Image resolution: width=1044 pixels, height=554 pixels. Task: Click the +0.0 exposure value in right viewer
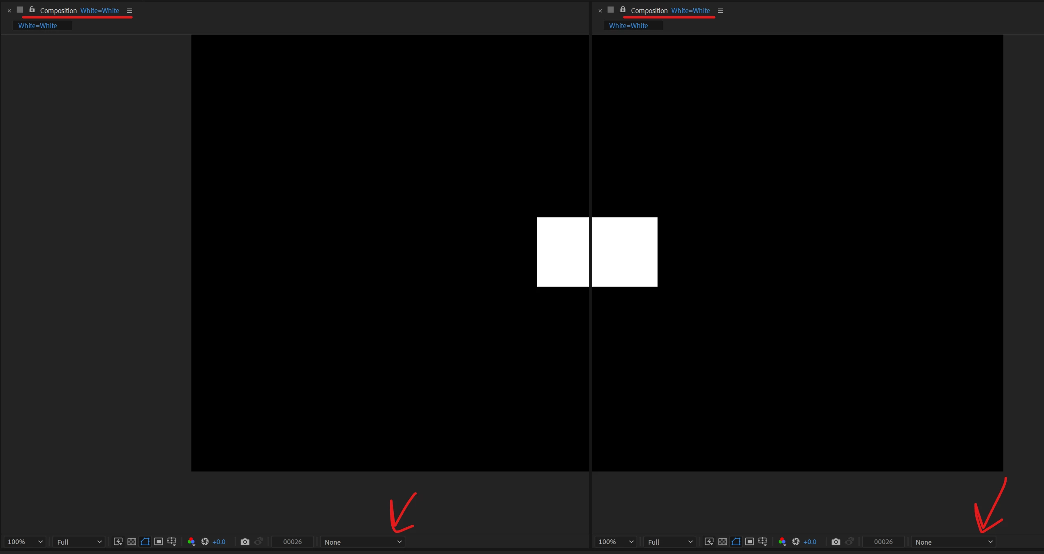(x=810, y=542)
